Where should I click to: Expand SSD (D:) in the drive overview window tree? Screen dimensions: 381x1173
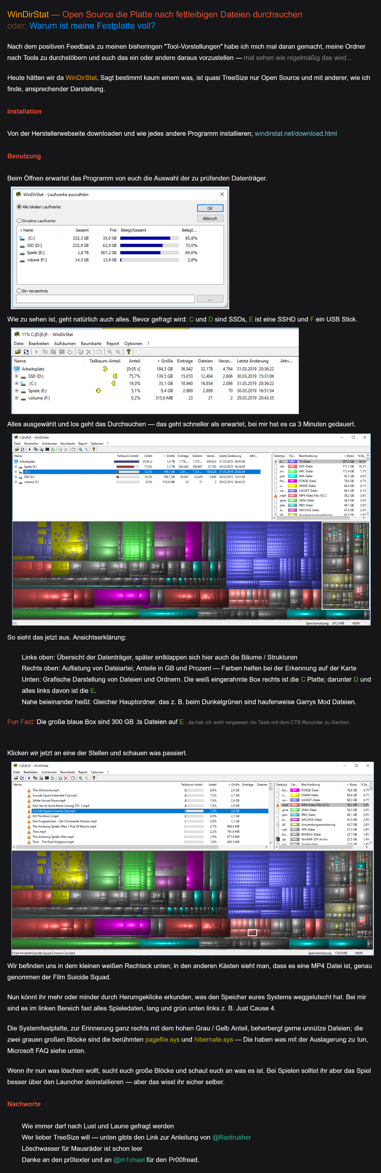pyautogui.click(x=16, y=477)
